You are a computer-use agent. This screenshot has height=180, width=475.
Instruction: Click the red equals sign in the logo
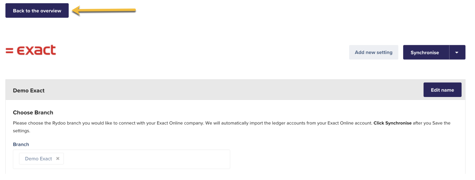[x=9, y=51]
